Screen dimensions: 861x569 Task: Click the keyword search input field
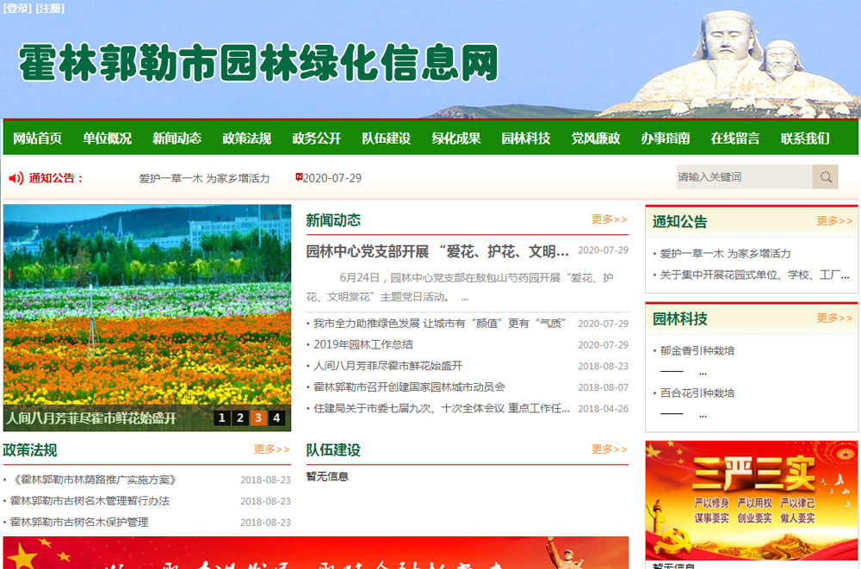coord(740,176)
